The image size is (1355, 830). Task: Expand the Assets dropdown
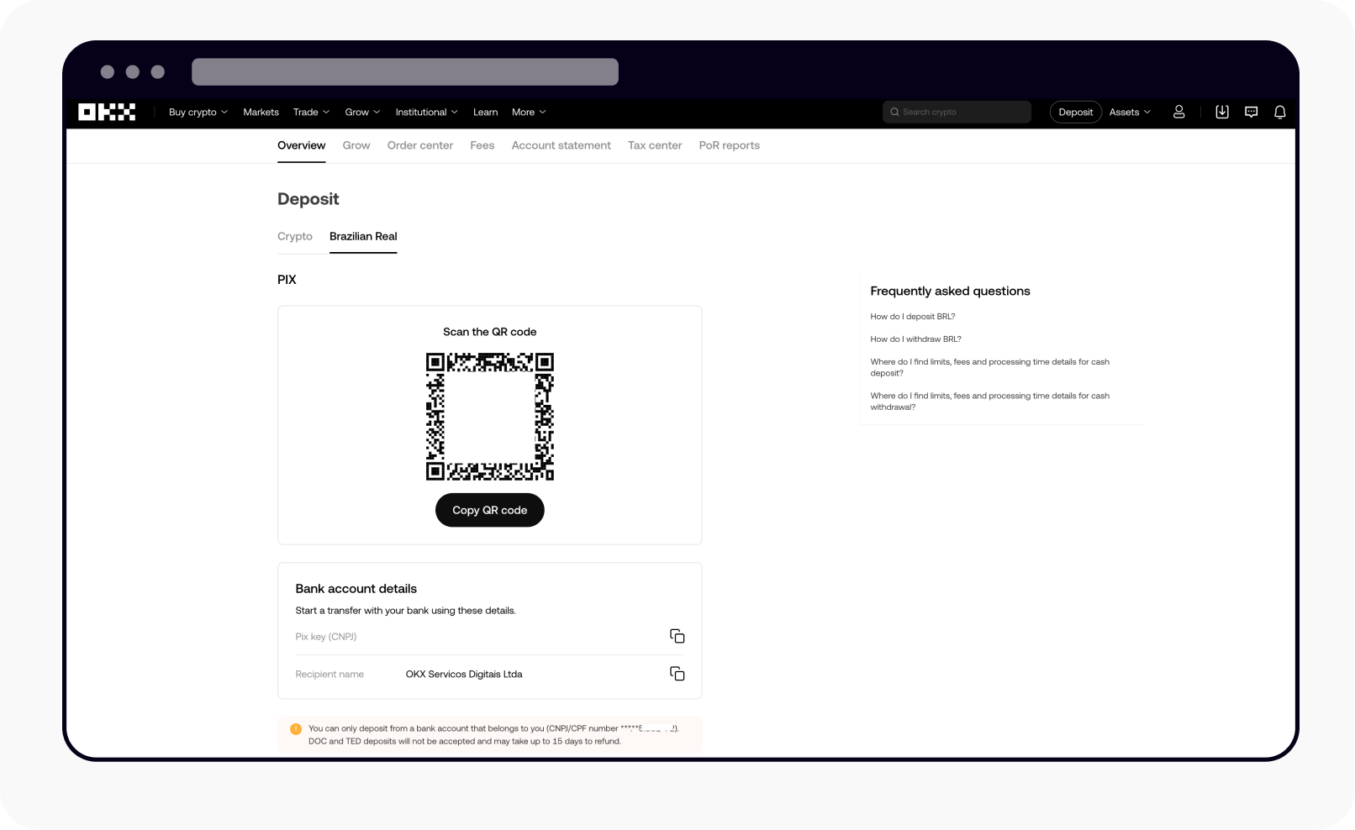(1129, 112)
